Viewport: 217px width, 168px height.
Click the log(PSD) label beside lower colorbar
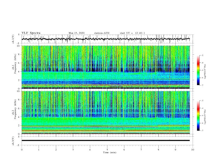[205, 117]
